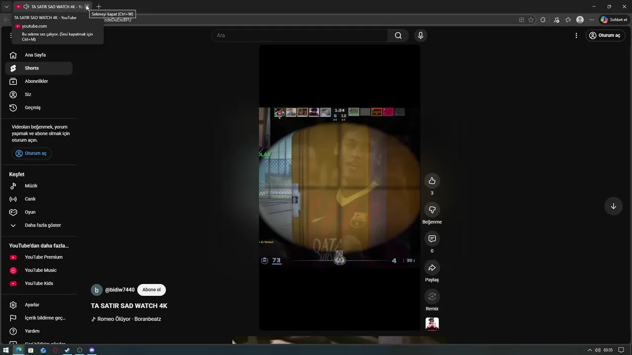Click the Shorts video player to pause
Image resolution: width=632 pixels, height=355 pixels.
(340, 187)
